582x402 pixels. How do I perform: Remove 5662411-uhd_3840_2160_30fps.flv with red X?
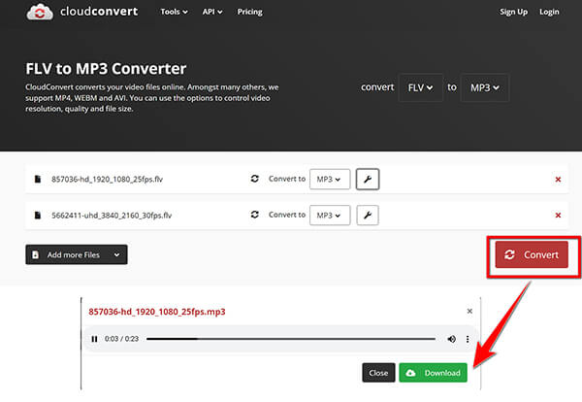[x=558, y=216]
